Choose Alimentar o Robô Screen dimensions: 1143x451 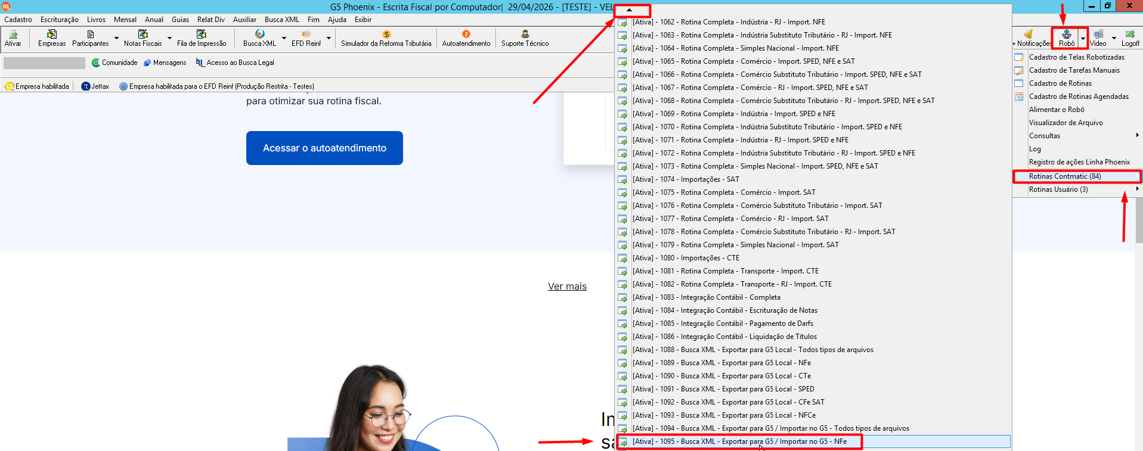click(1077, 110)
